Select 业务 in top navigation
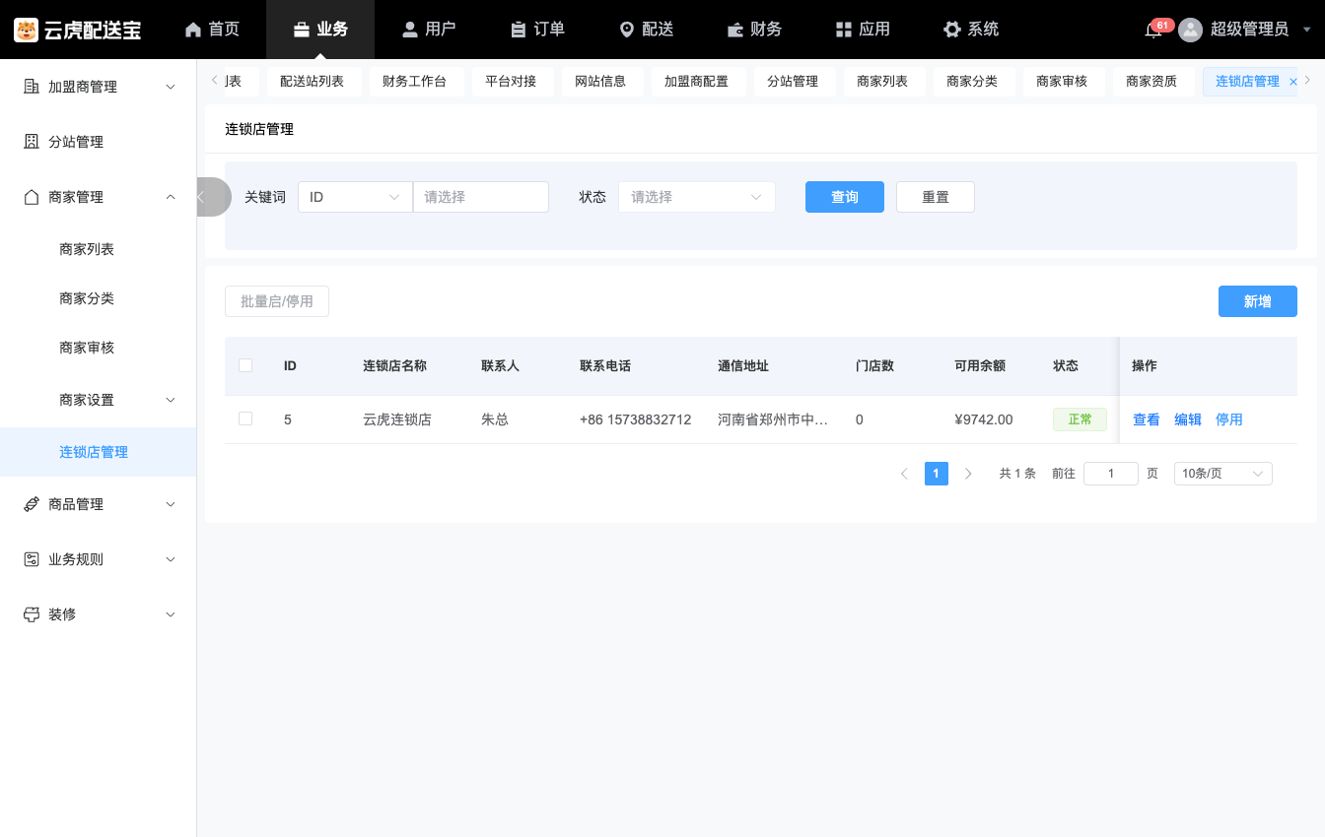This screenshot has width=1325, height=837. [320, 30]
